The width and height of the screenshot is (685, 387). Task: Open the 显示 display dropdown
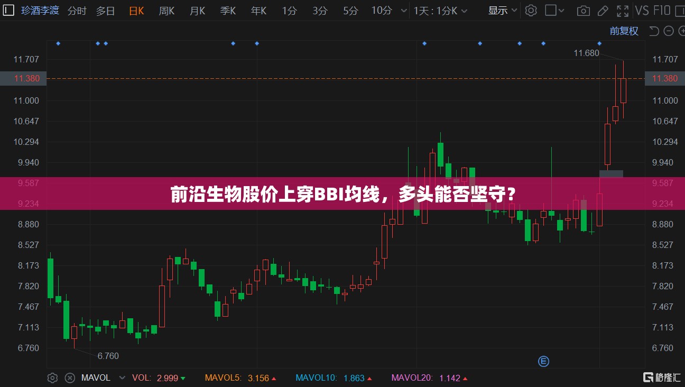pos(502,11)
